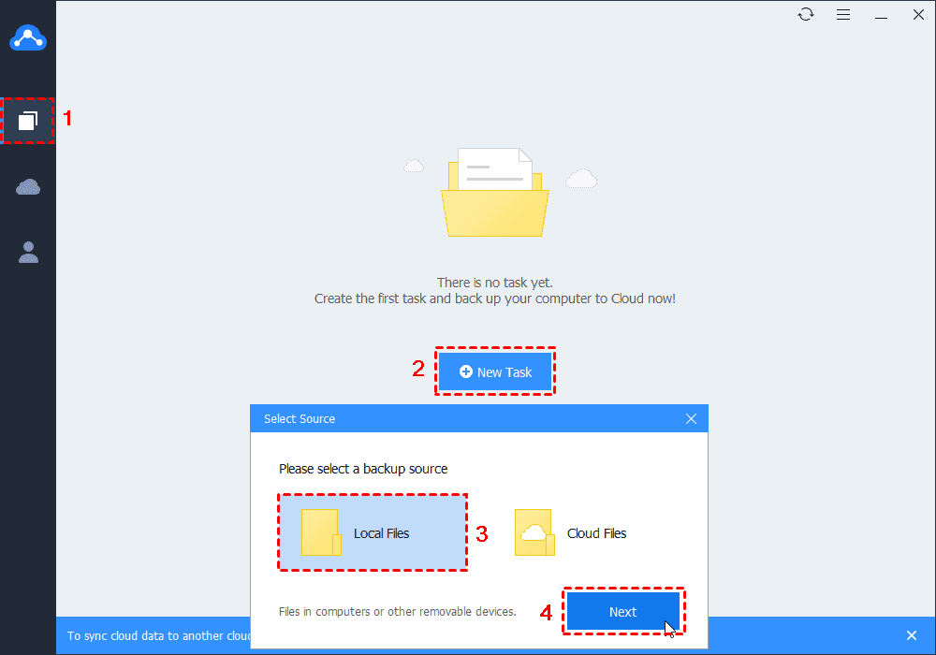This screenshot has height=655, width=936.
Task: Click 'There is no task yet.' text
Action: [495, 283]
